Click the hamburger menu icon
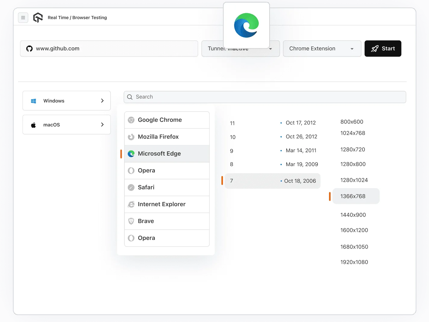429x322 pixels. click(x=23, y=18)
